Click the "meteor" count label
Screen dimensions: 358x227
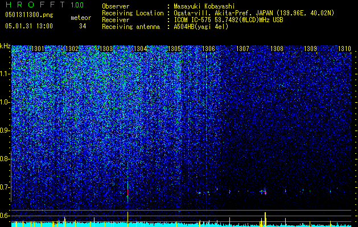81,18
